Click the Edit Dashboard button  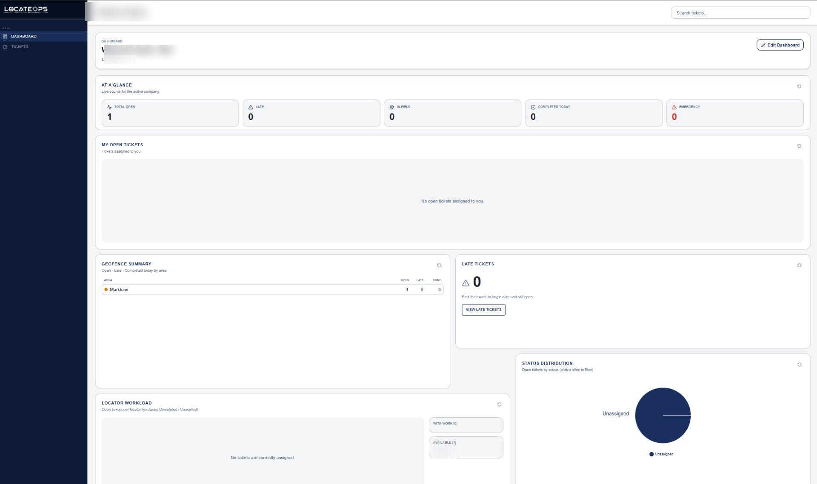780,45
